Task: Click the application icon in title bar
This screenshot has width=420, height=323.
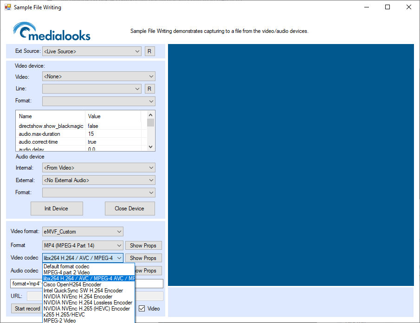Action: tap(8, 7)
